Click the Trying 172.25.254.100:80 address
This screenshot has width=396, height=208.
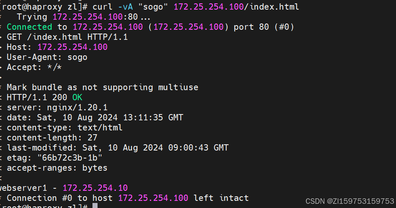point(95,17)
